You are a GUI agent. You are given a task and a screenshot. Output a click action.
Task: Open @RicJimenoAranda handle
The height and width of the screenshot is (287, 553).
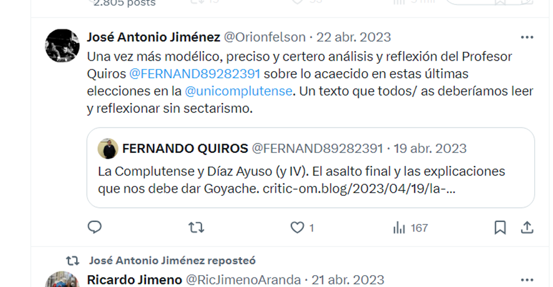[x=243, y=280]
